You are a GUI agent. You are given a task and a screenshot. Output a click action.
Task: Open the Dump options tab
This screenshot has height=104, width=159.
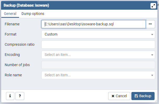click(33, 14)
